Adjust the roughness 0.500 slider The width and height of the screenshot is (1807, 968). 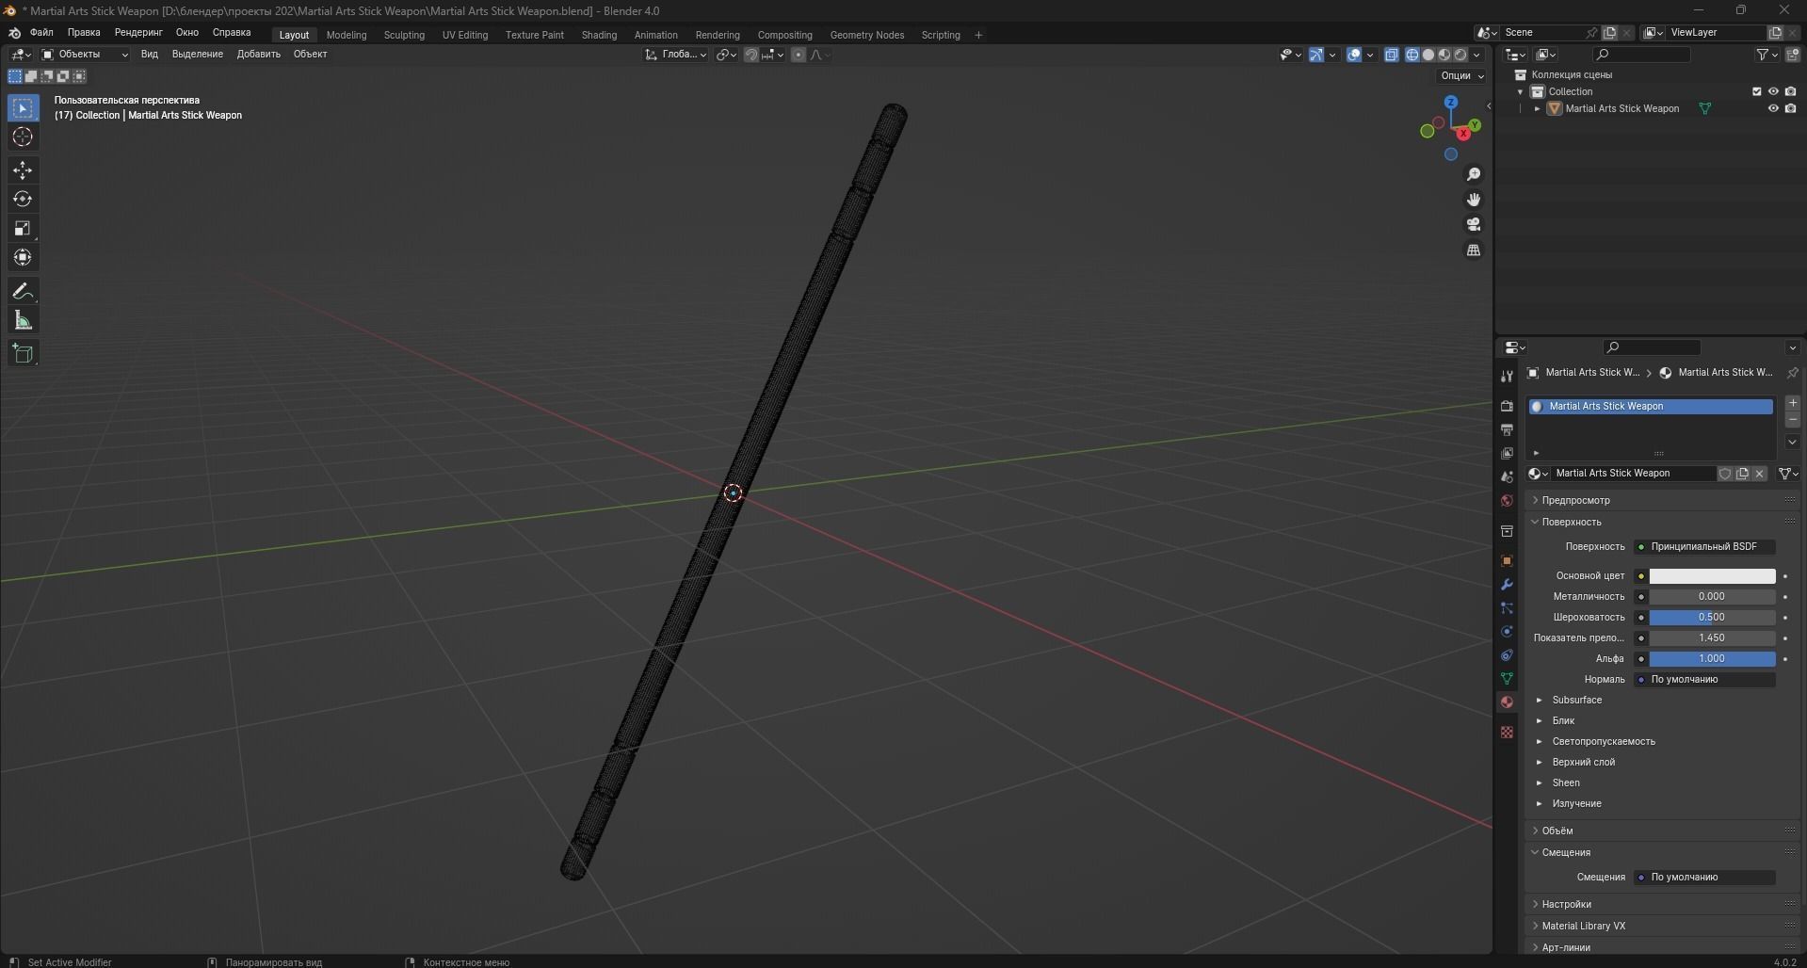pos(1712,618)
